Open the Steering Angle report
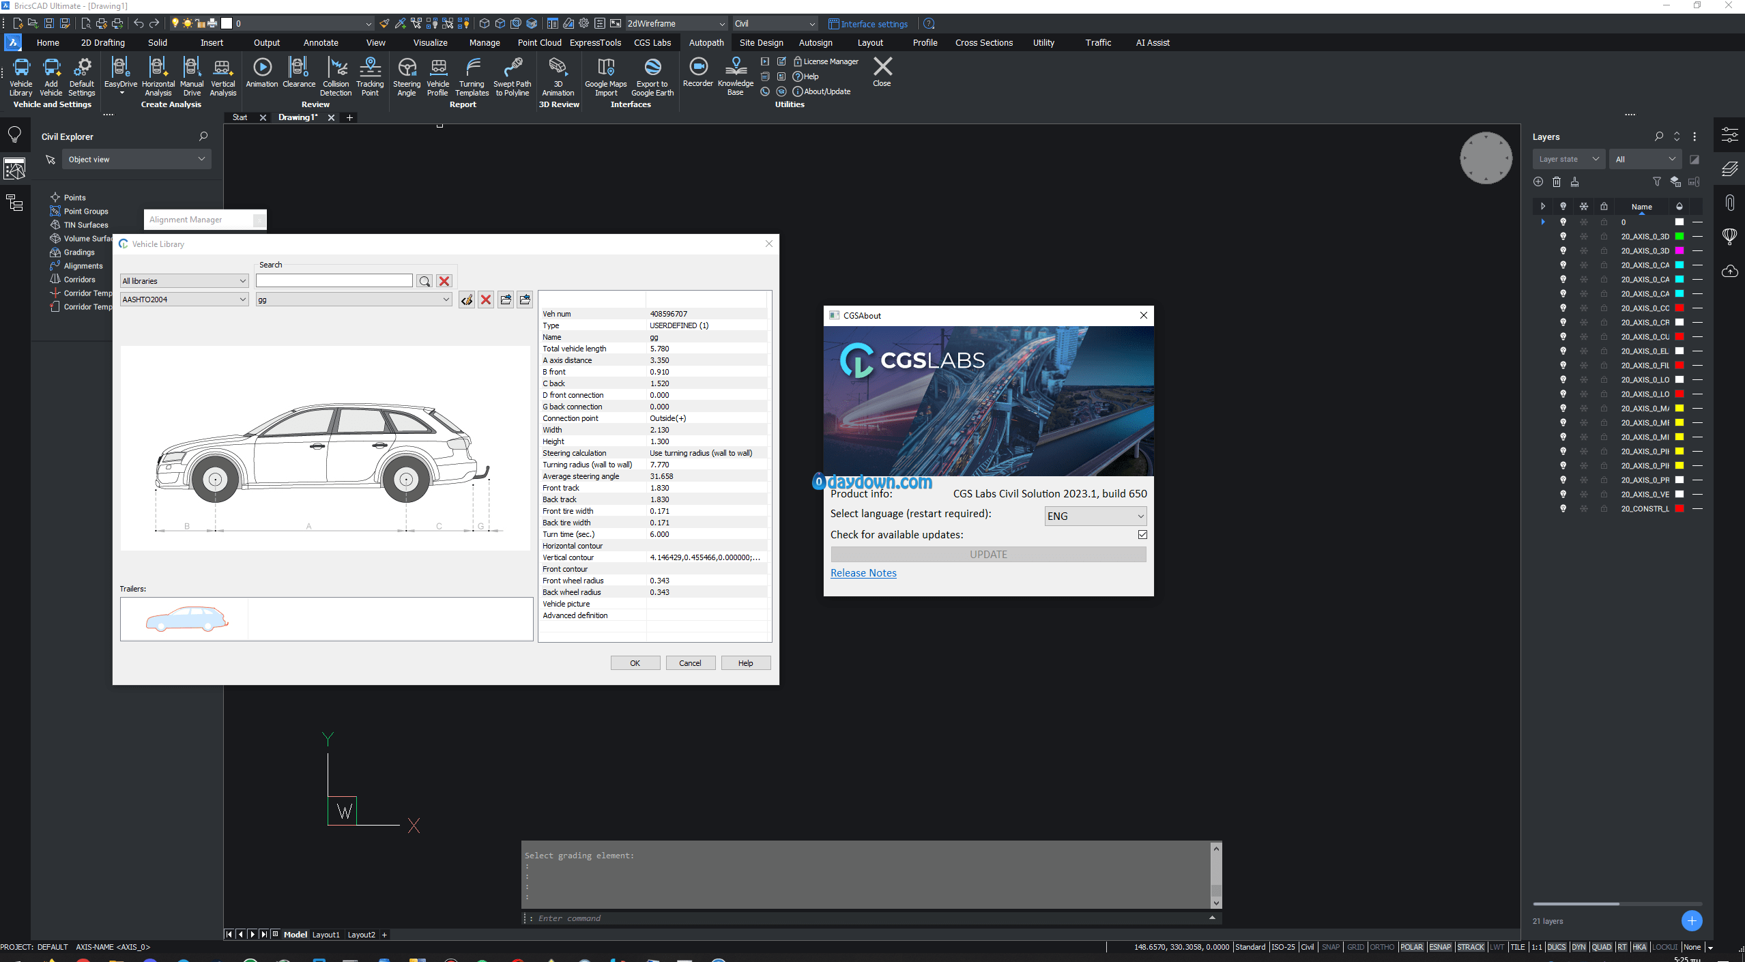The width and height of the screenshot is (1745, 962). [407, 76]
